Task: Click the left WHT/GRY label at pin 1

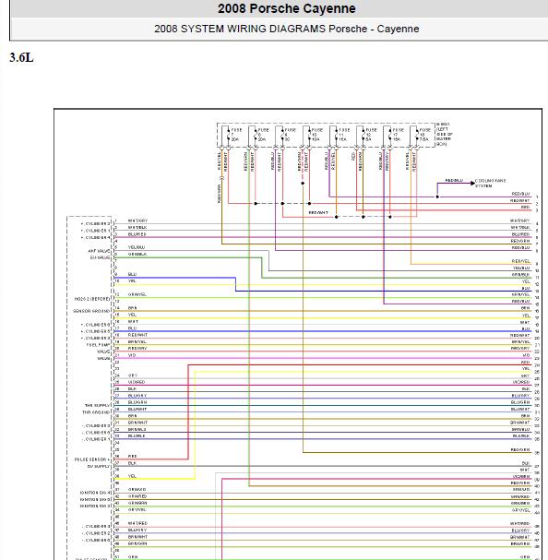Action: [137, 220]
